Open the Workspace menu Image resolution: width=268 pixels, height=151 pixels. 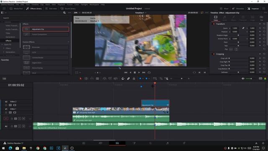(94, 5)
